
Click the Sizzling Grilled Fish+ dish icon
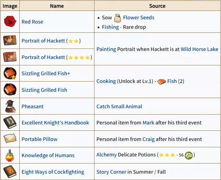coord(10,73)
